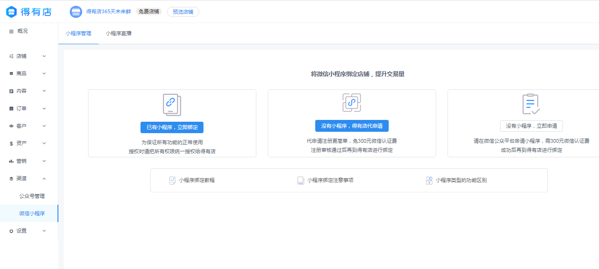Open 小程序绑定注意事项 link
This screenshot has height=269, width=599.
pos(330,181)
